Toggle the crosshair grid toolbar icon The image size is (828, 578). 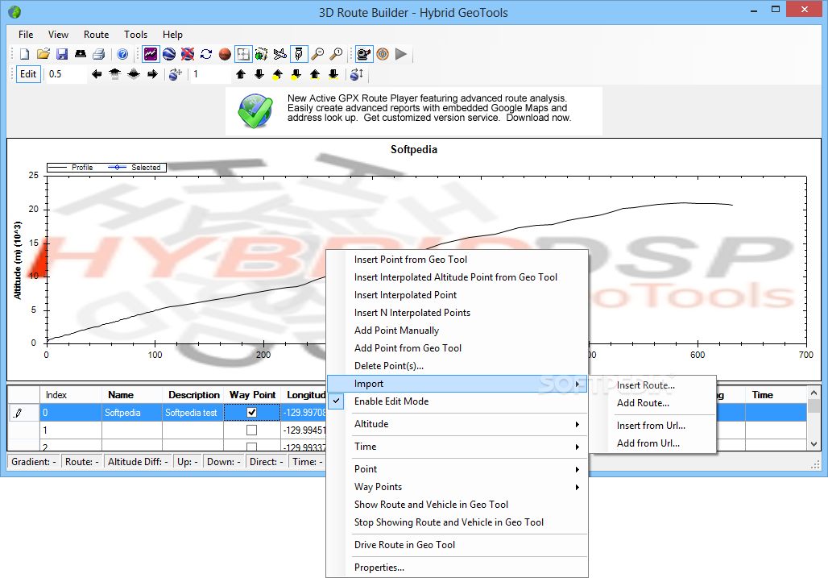(x=243, y=54)
